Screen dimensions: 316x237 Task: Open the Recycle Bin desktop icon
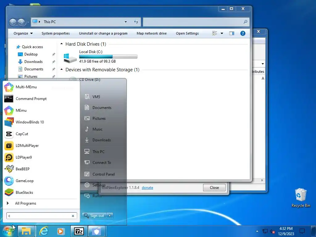coord(301,198)
